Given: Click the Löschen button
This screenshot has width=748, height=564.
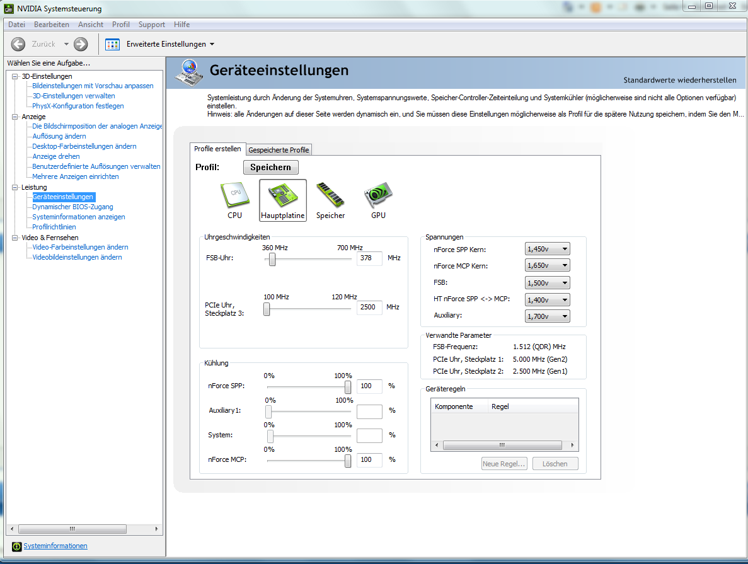Looking at the screenshot, I should click(555, 464).
